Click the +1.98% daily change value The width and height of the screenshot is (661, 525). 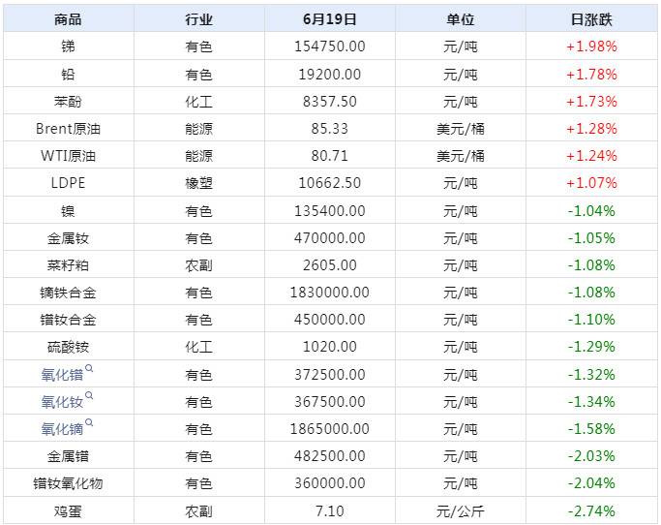[x=591, y=46]
